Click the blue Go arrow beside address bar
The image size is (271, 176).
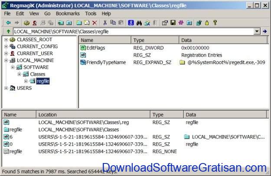pyautogui.click(x=265, y=32)
